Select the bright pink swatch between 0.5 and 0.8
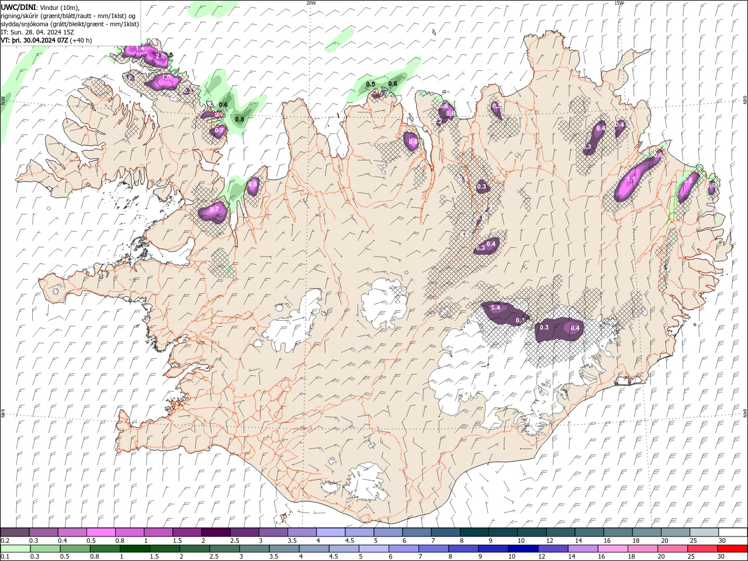Screen dimensions: 748x561 (101, 532)
